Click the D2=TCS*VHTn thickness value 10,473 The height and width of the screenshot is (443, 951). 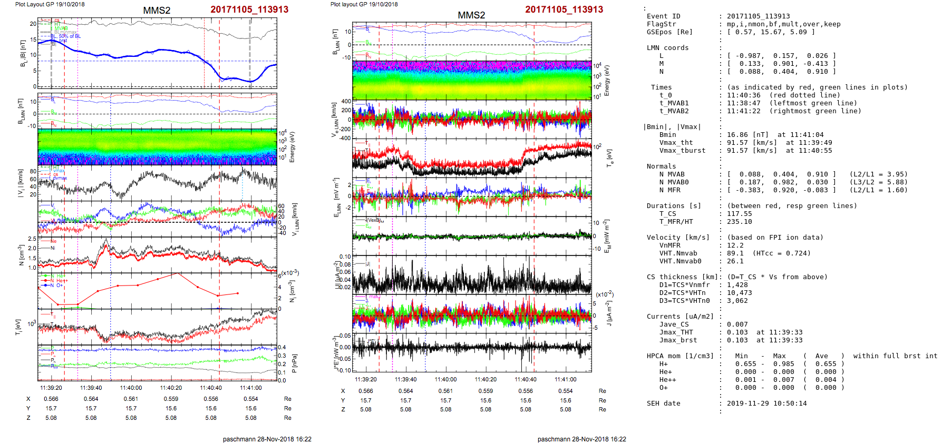[x=739, y=293]
